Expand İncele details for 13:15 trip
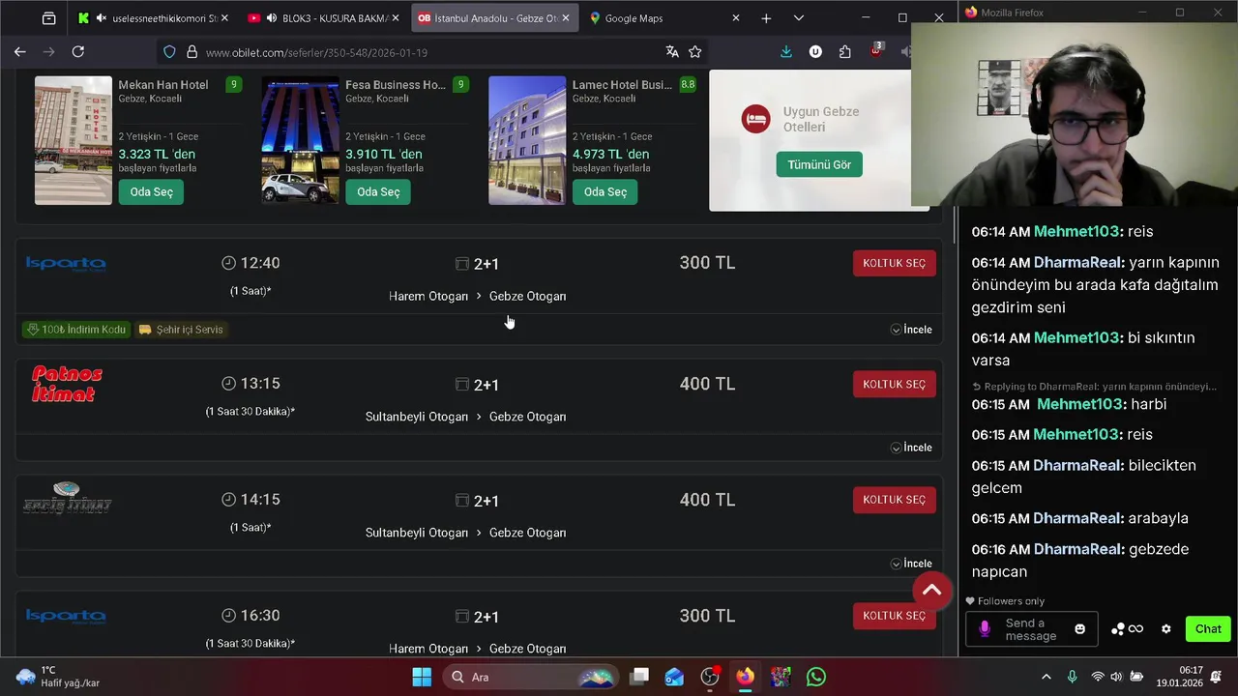This screenshot has width=1238, height=696. (911, 448)
